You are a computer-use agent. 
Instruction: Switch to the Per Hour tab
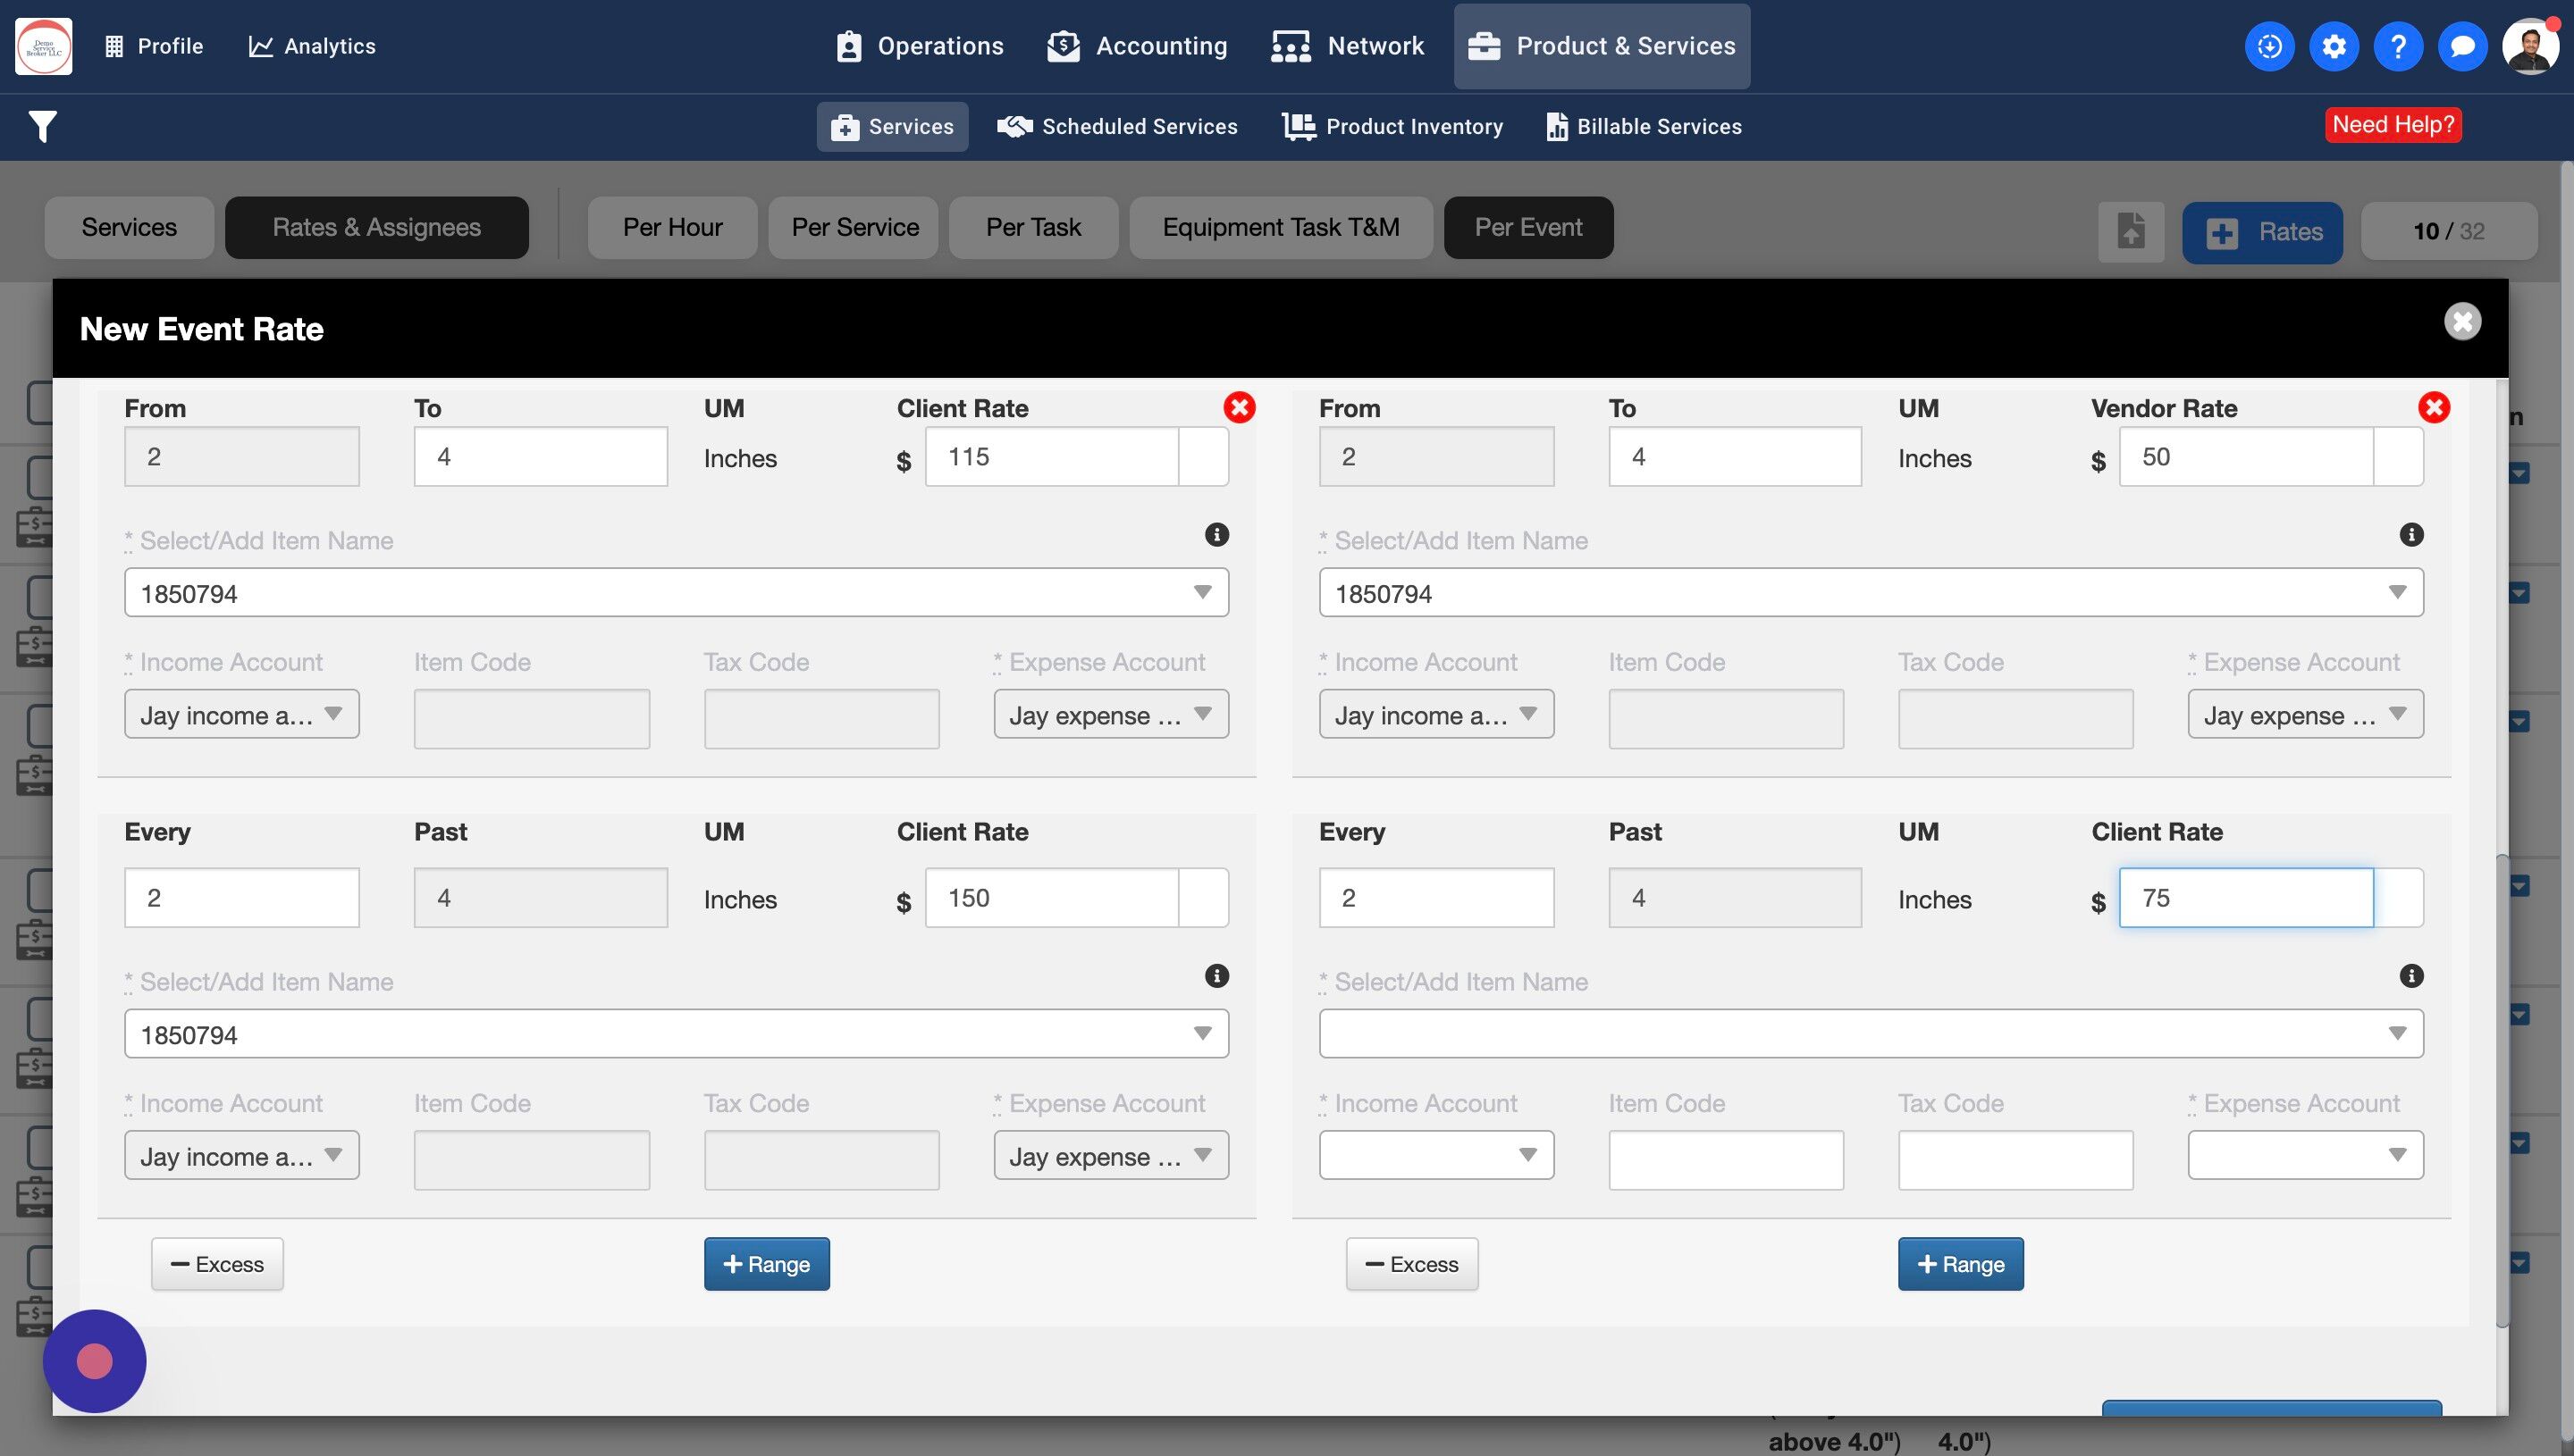[x=672, y=228]
